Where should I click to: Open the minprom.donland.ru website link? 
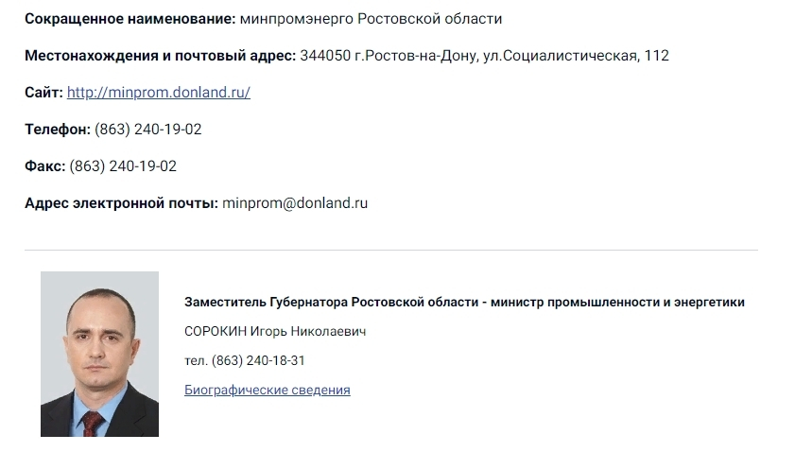[159, 93]
